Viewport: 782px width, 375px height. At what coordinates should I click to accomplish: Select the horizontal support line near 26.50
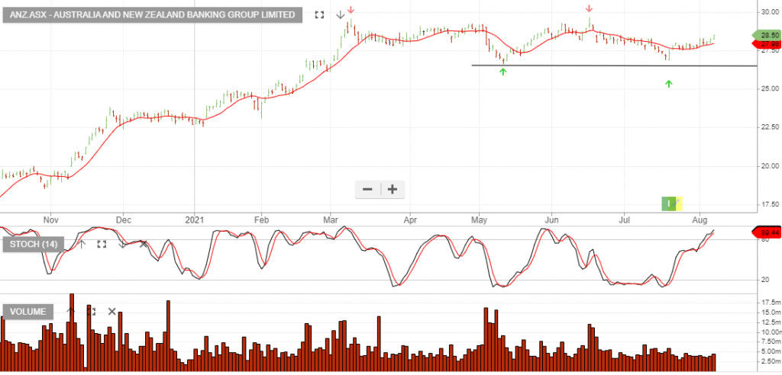[613, 66]
